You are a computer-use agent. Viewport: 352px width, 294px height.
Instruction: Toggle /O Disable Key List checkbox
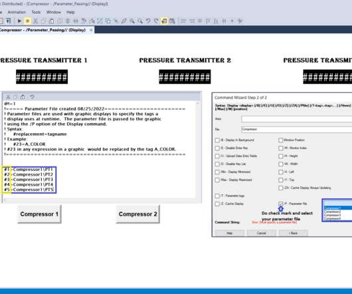(x=217, y=164)
